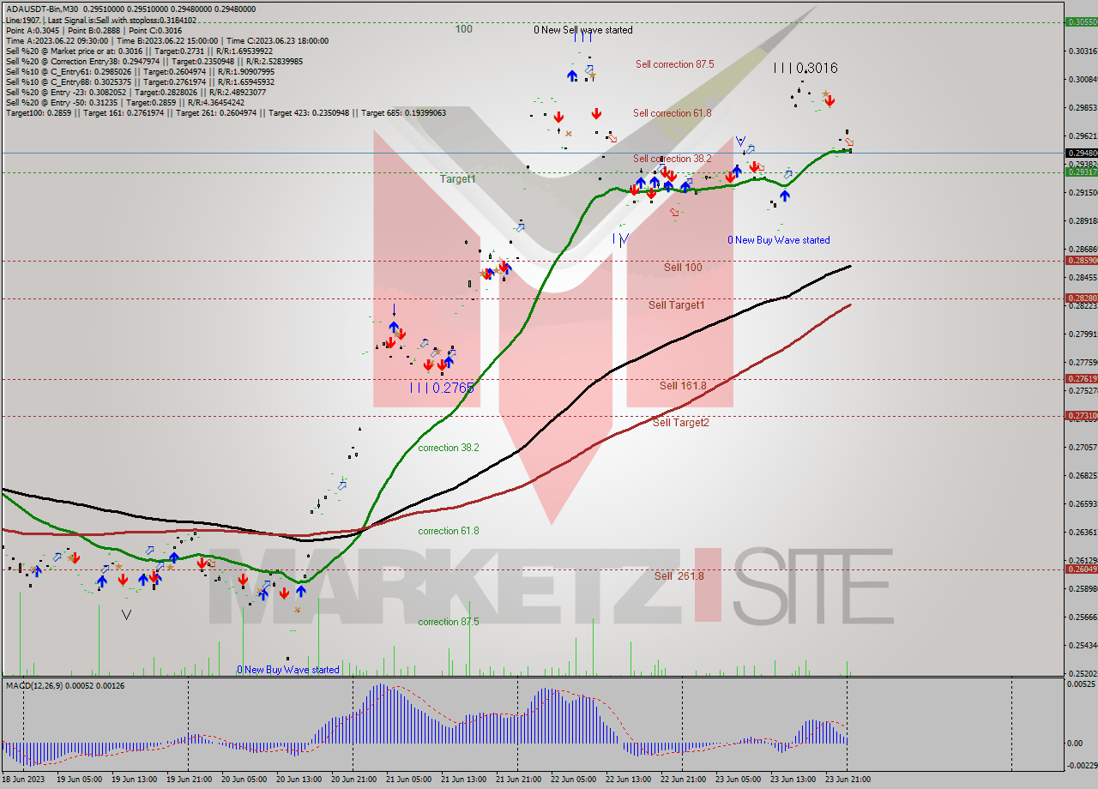Click the green 0.29317 price tag
Viewport: 1098px width, 789px height.
tap(1081, 172)
